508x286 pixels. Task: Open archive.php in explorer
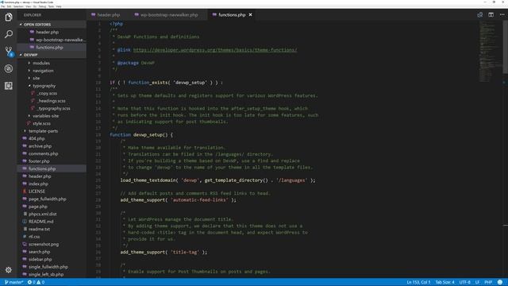click(40, 146)
